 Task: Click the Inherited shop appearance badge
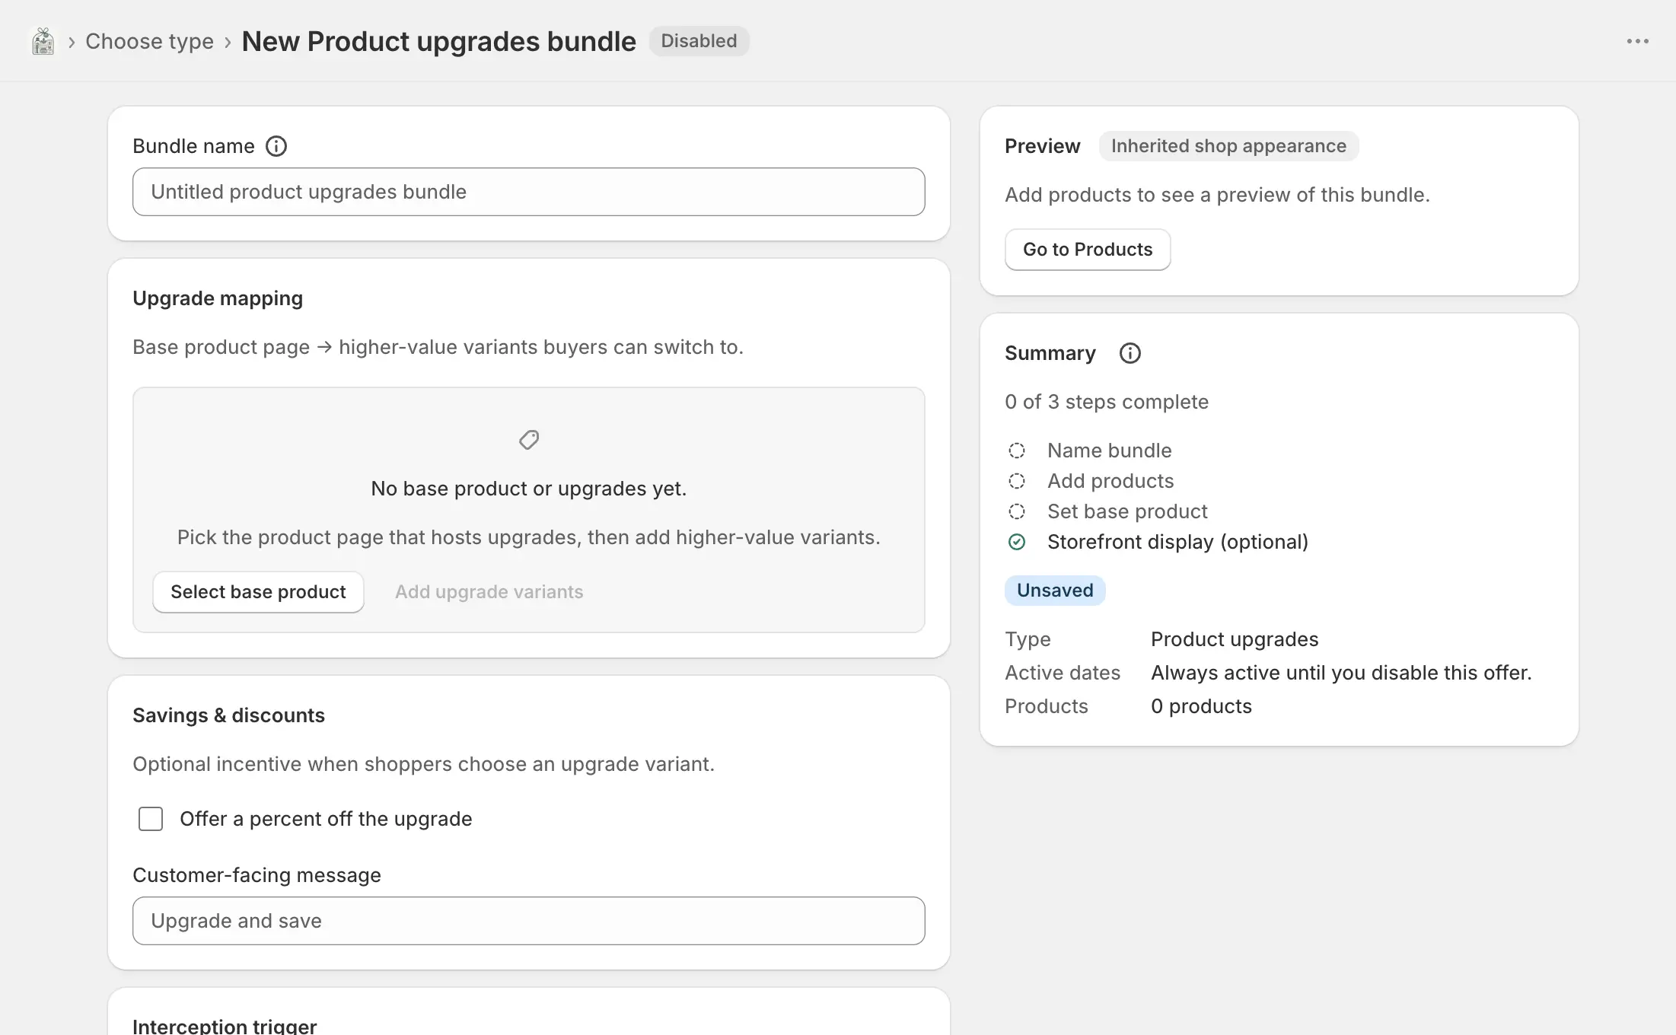click(1228, 146)
